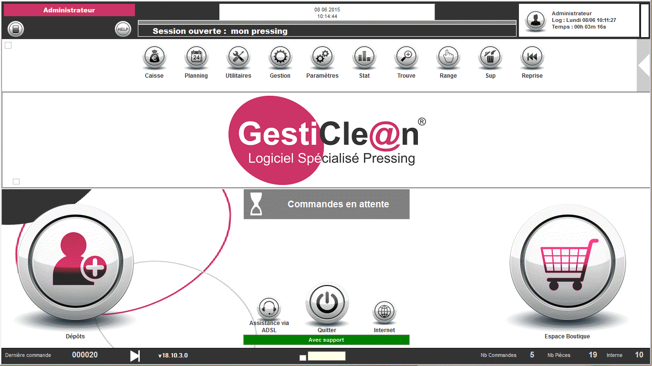Launch Internet globe icon
The width and height of the screenshot is (652, 366).
384,312
